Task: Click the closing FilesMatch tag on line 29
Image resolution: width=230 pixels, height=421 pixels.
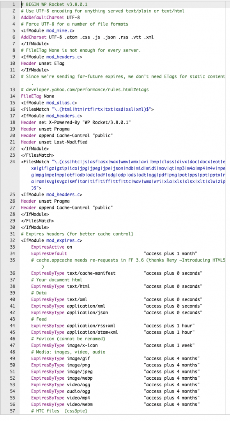Action: 37,221
